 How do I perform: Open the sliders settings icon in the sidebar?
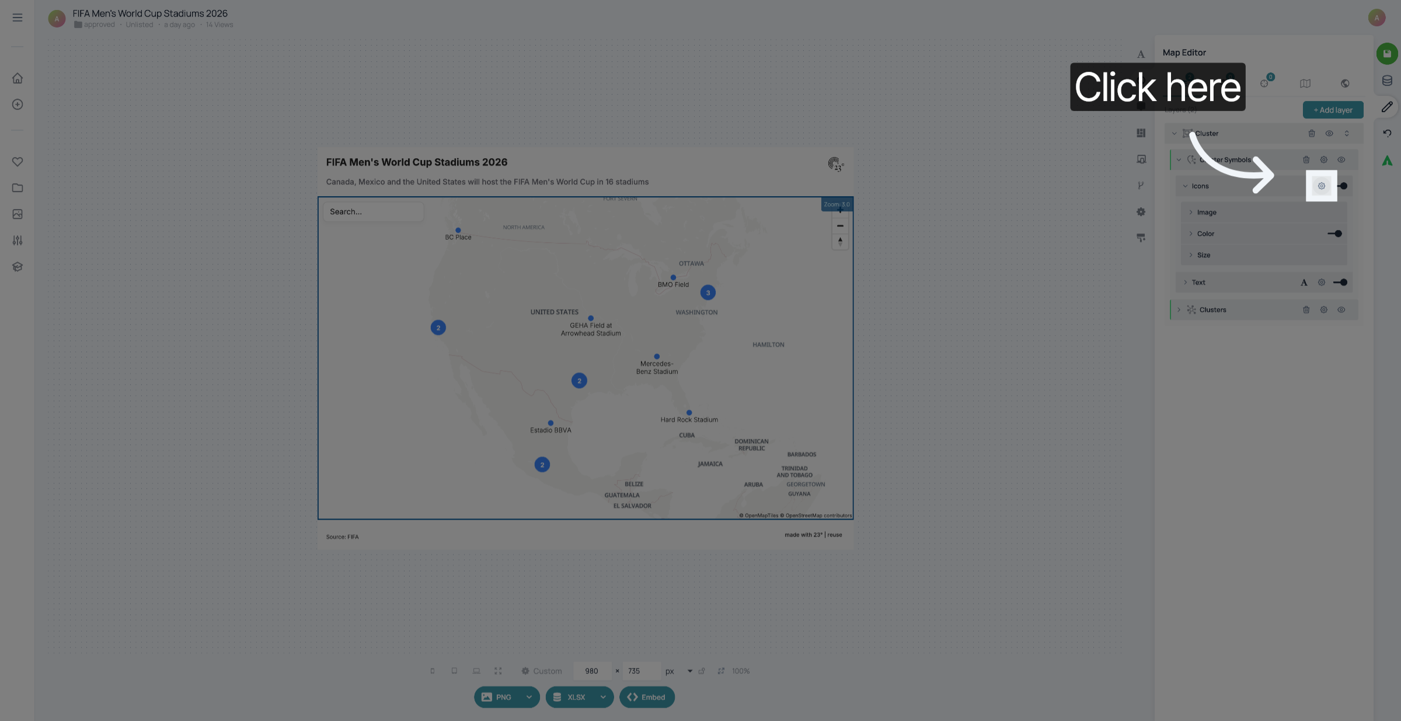[18, 241]
